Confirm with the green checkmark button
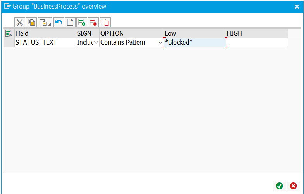This screenshot has height=194, width=304. coord(279,186)
